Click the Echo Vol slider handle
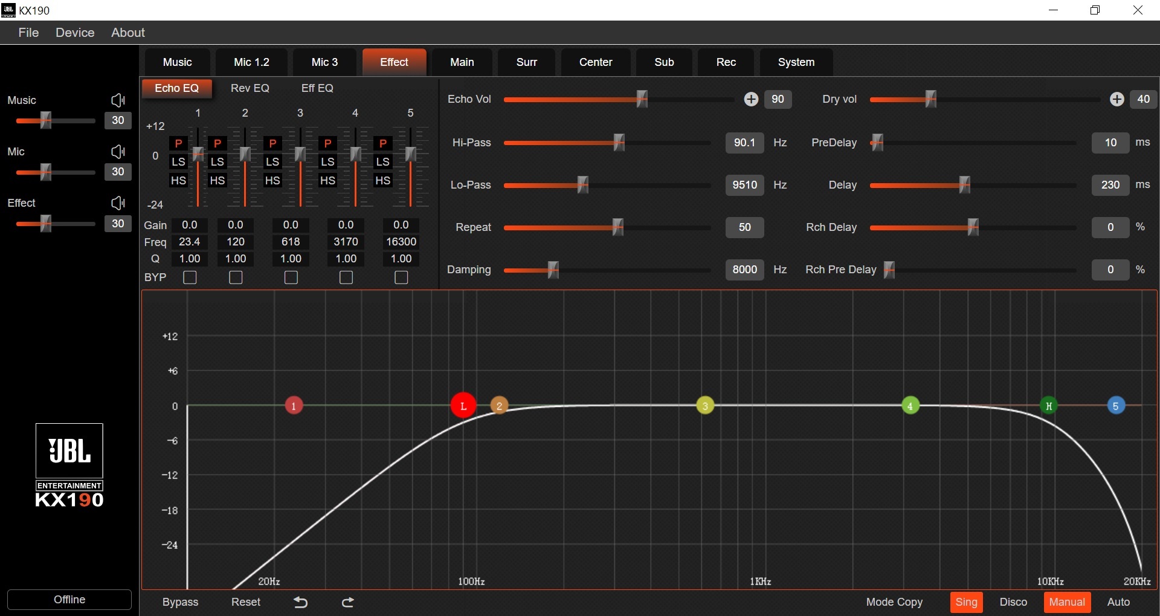This screenshot has width=1160, height=616. (642, 99)
